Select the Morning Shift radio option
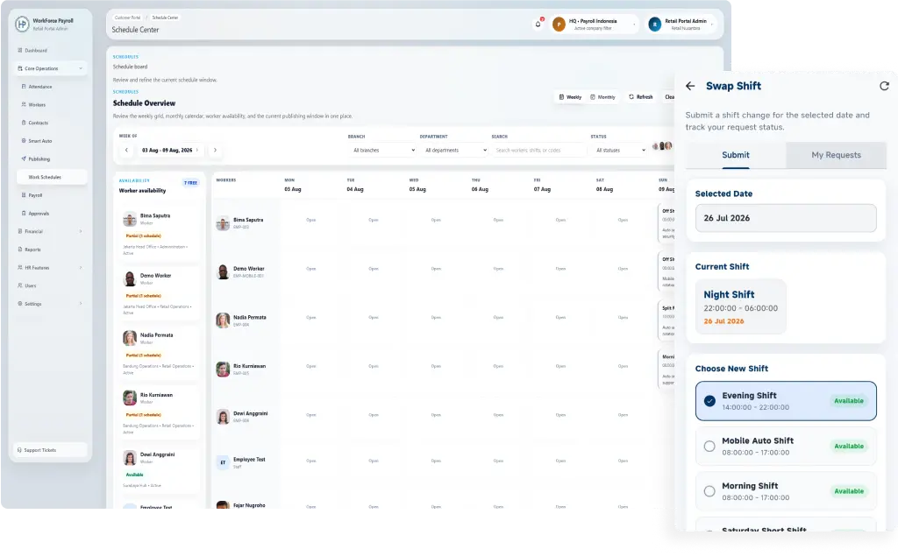This screenshot has height=556, width=898. pyautogui.click(x=709, y=491)
